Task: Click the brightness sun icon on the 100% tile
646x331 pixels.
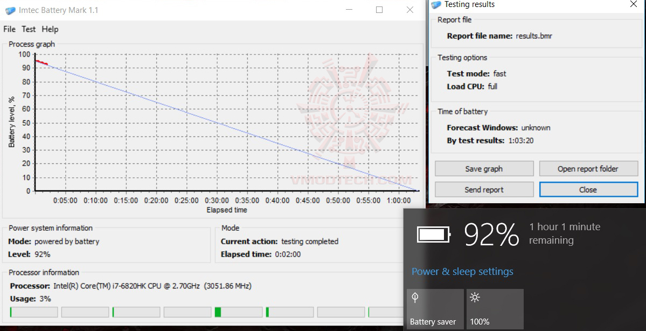Action: point(475,297)
